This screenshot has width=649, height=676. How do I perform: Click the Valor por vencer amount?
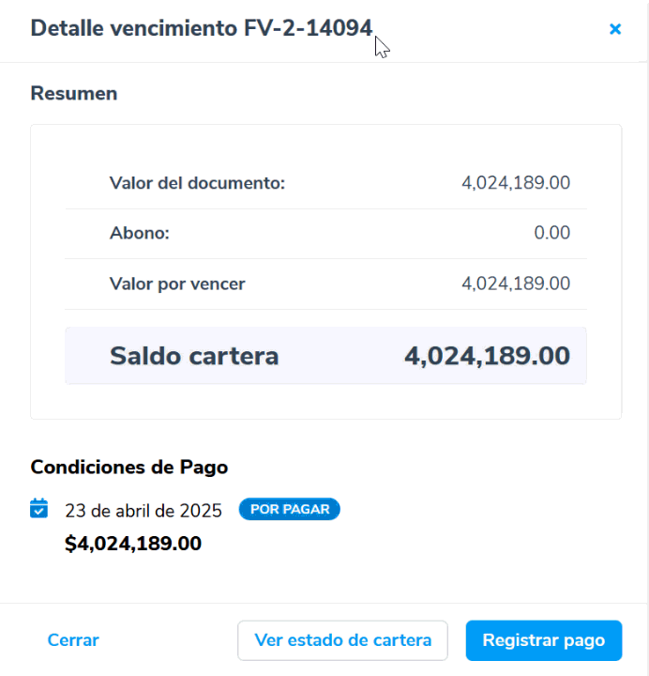[x=516, y=284]
